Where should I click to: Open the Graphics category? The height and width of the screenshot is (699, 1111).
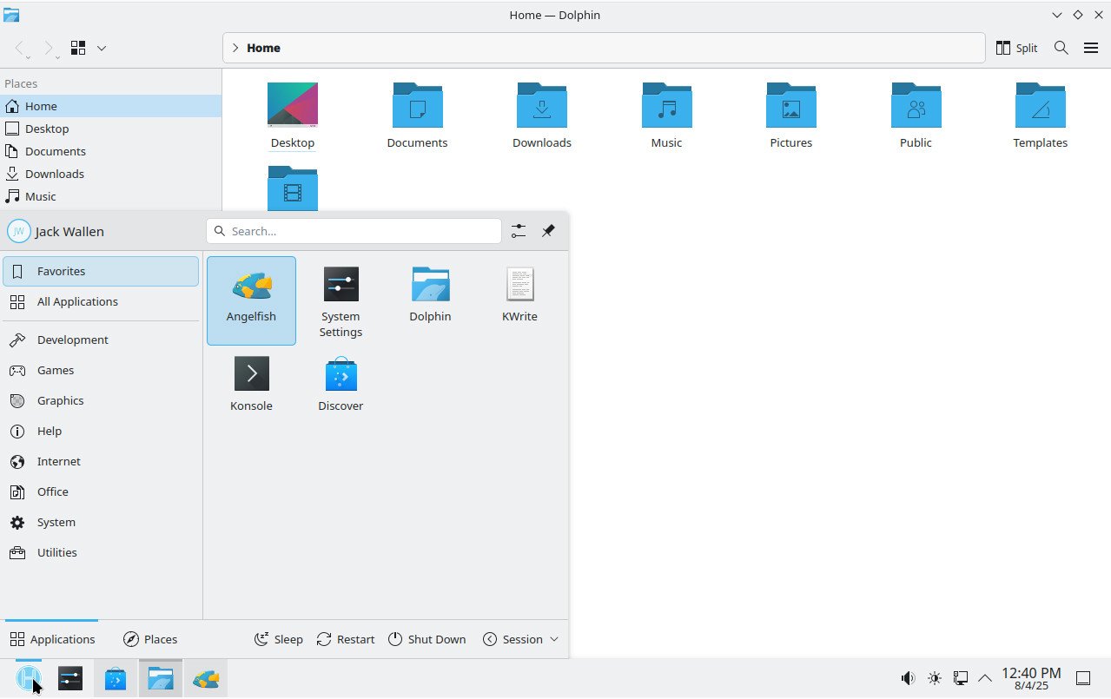[101, 400]
